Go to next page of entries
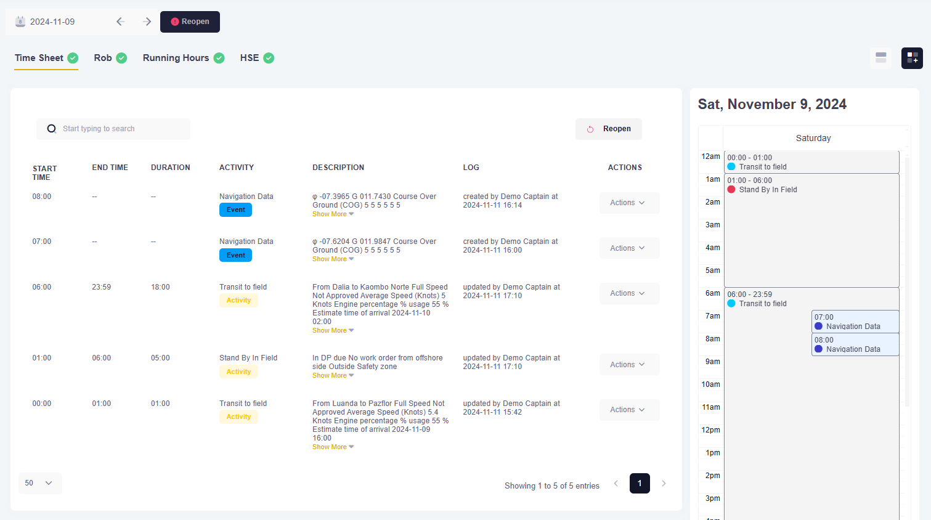The image size is (931, 520). point(664,484)
